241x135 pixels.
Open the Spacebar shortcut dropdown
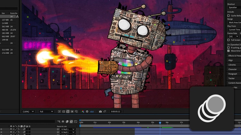(234, 7)
